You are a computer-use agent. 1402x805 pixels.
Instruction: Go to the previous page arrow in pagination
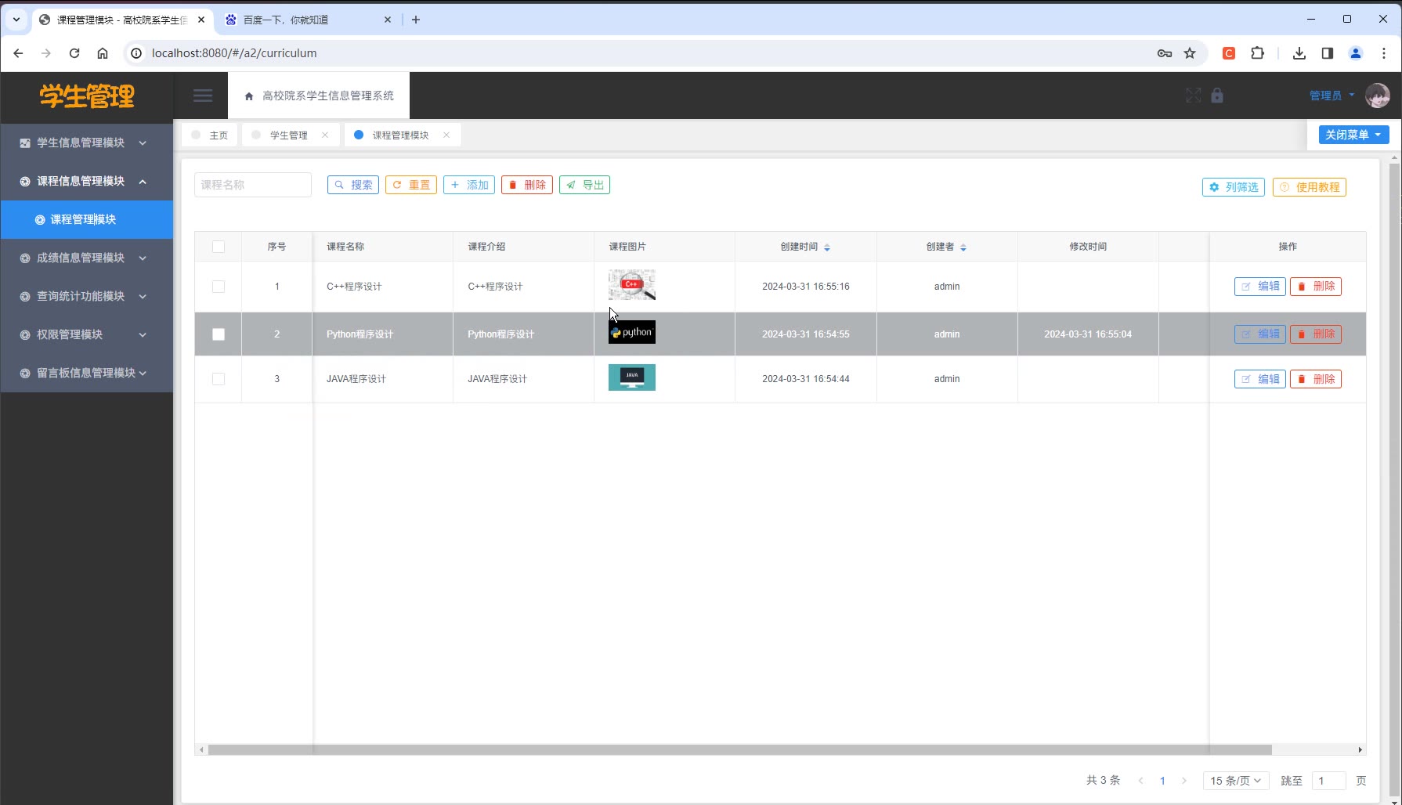point(1140,781)
